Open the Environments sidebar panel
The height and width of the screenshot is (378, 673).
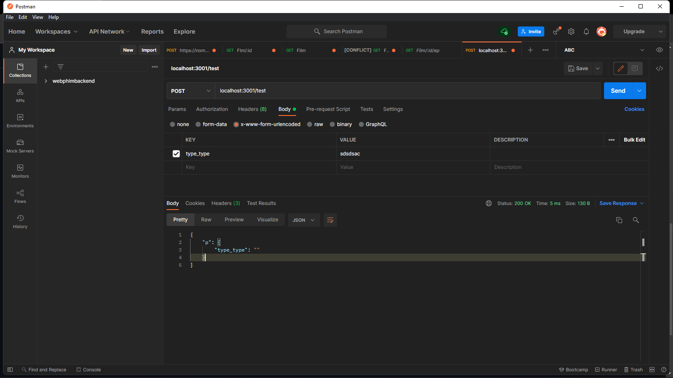20,122
